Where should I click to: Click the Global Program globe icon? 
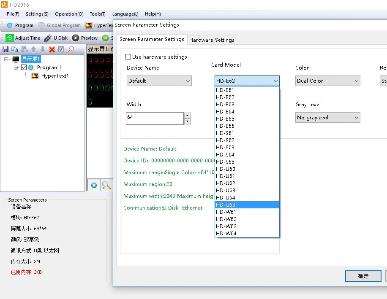(41, 25)
